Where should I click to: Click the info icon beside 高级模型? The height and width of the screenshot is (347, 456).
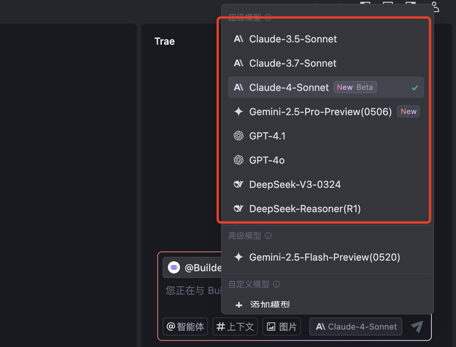[x=268, y=236]
